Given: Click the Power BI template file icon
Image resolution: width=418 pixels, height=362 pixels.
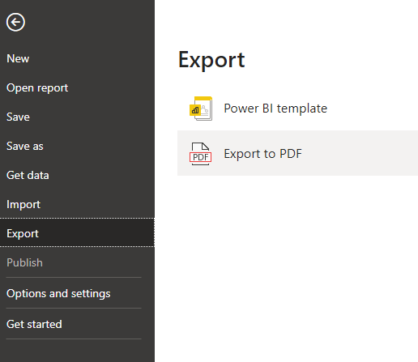Looking at the screenshot, I should tap(201, 109).
